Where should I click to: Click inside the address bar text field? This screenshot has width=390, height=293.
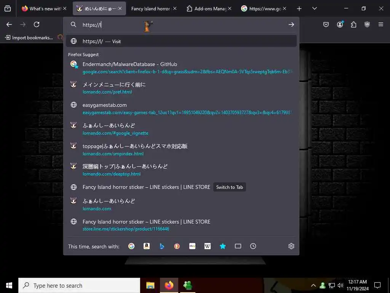[x=182, y=25]
